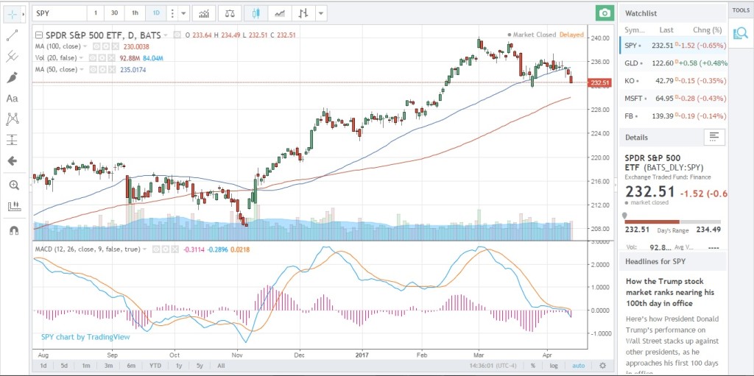Viewport: 754px width, 376px height.
Task: Activate the zoom in tool
Action: (x=13, y=185)
